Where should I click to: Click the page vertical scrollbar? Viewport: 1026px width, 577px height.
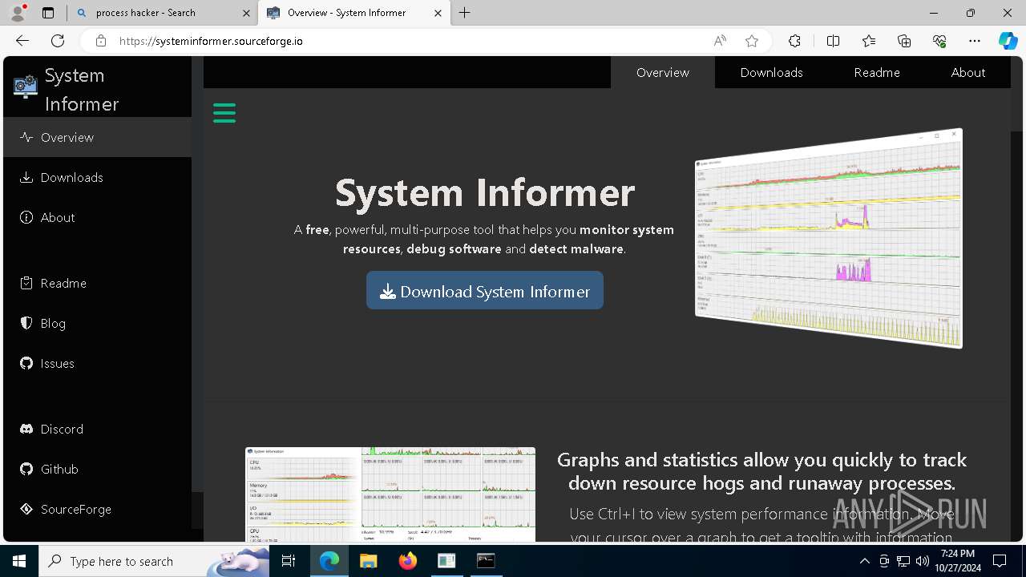tap(1017, 299)
